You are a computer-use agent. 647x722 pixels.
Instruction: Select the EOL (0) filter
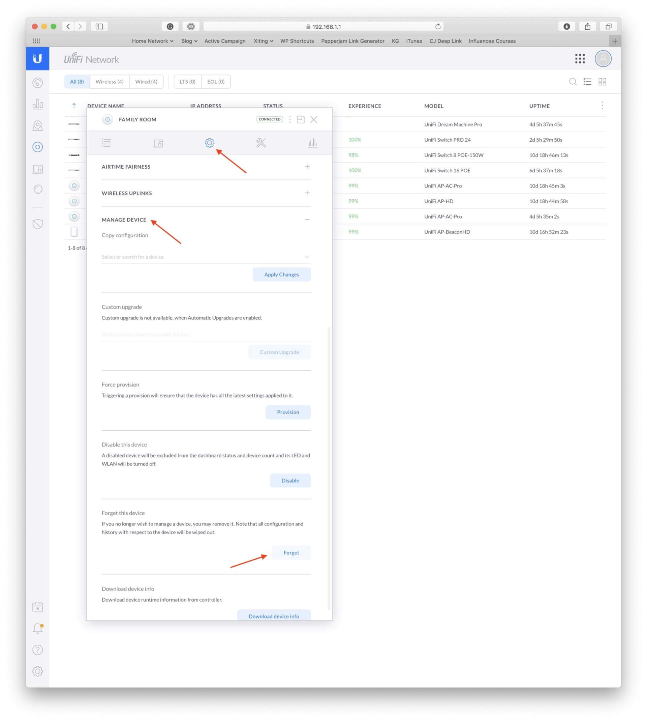pyautogui.click(x=216, y=82)
